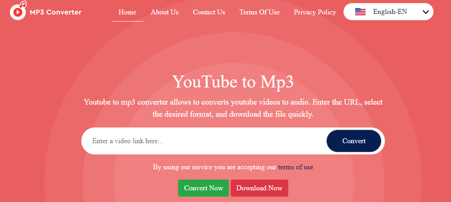Click the YouTube to Mp3 heading
This screenshot has width=451, height=202.
click(x=233, y=82)
